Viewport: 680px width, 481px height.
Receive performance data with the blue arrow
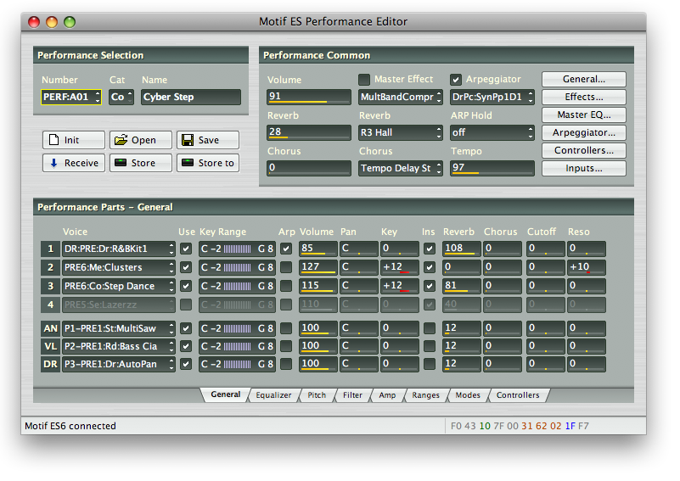pos(74,163)
